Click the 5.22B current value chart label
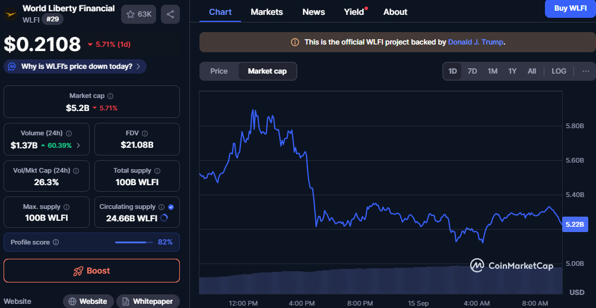This screenshot has height=308, width=596. coord(575,224)
